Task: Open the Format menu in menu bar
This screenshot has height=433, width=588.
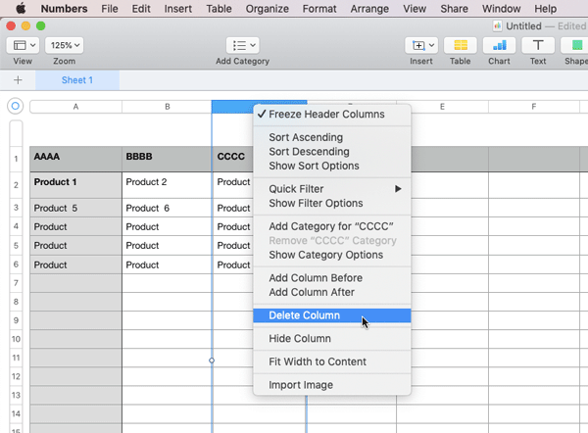Action: pyautogui.click(x=318, y=8)
